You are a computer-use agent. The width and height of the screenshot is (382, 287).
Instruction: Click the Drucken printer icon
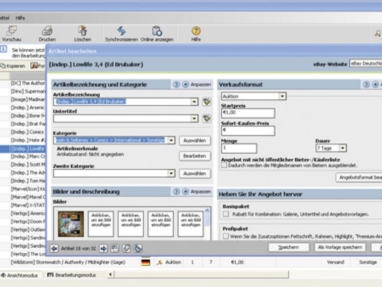(x=47, y=31)
